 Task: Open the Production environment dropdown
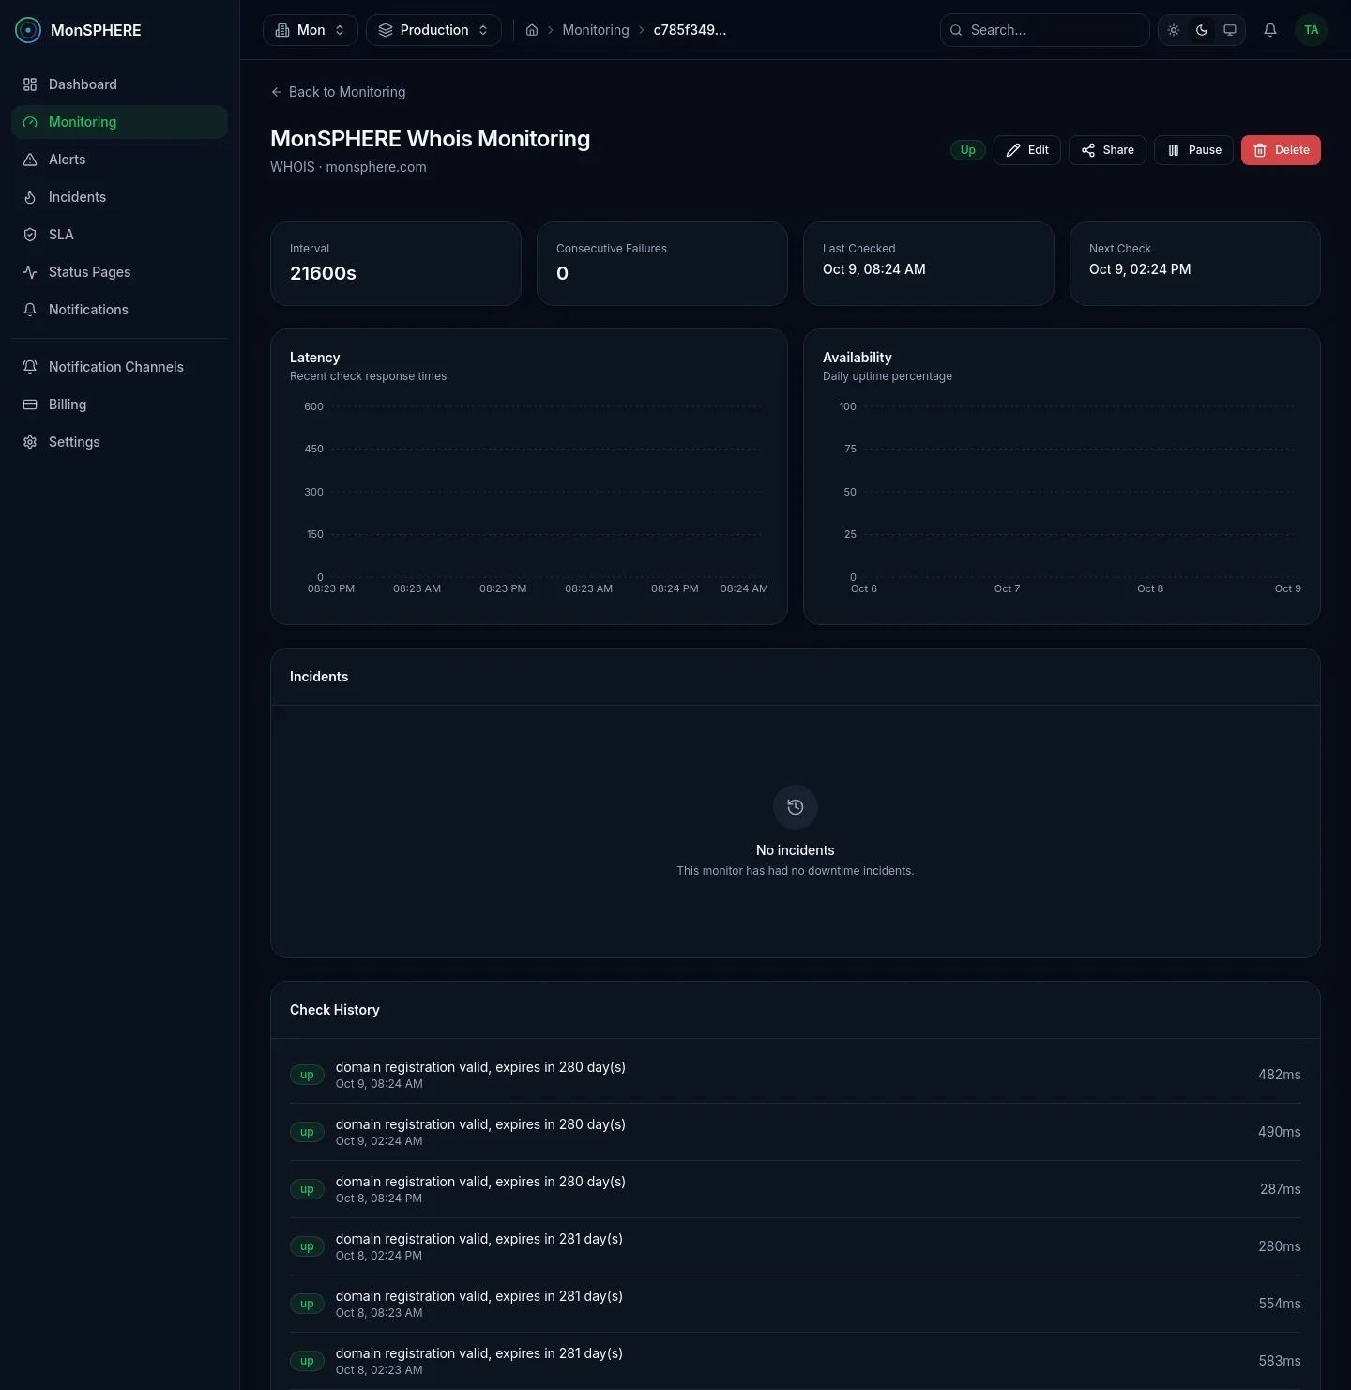tap(433, 30)
